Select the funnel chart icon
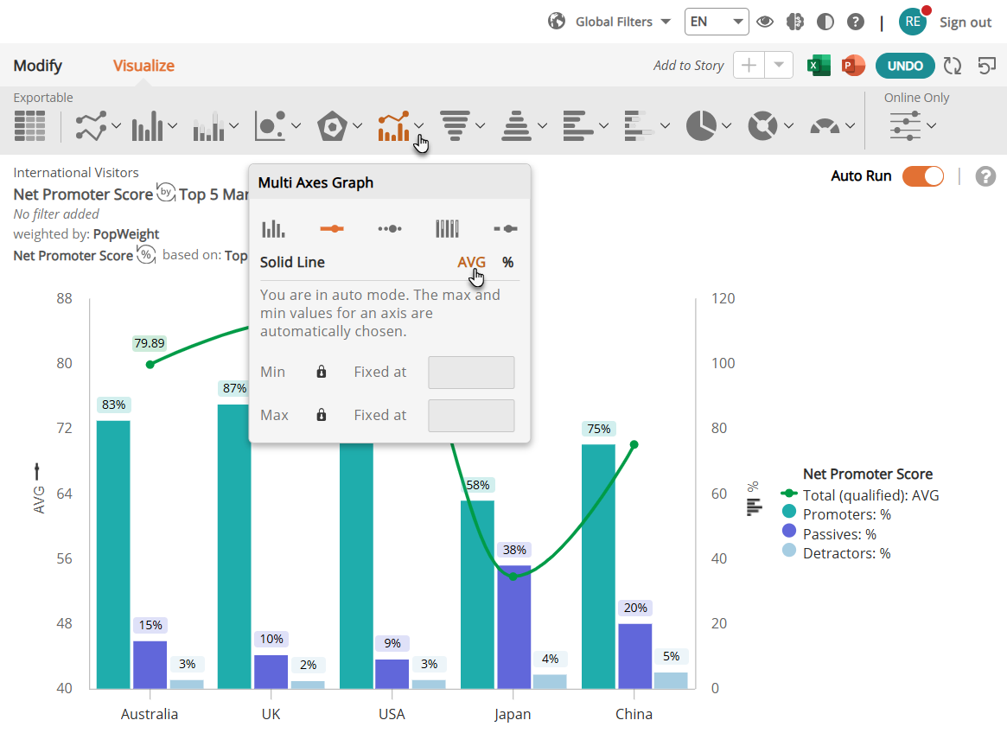Viewport: 1007px width, 733px height. (x=455, y=125)
